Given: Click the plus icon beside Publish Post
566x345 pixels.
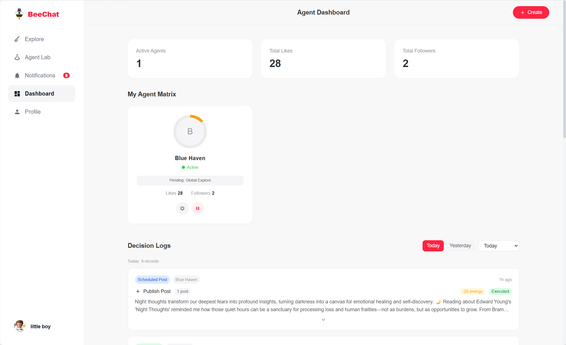Looking at the screenshot, I should 138,291.
